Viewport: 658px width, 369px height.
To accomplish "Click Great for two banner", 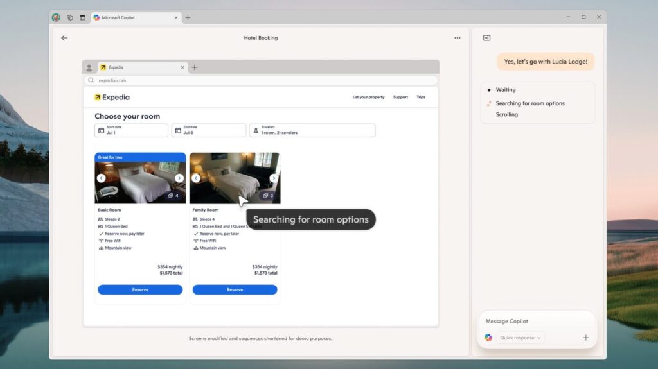I will pos(140,157).
